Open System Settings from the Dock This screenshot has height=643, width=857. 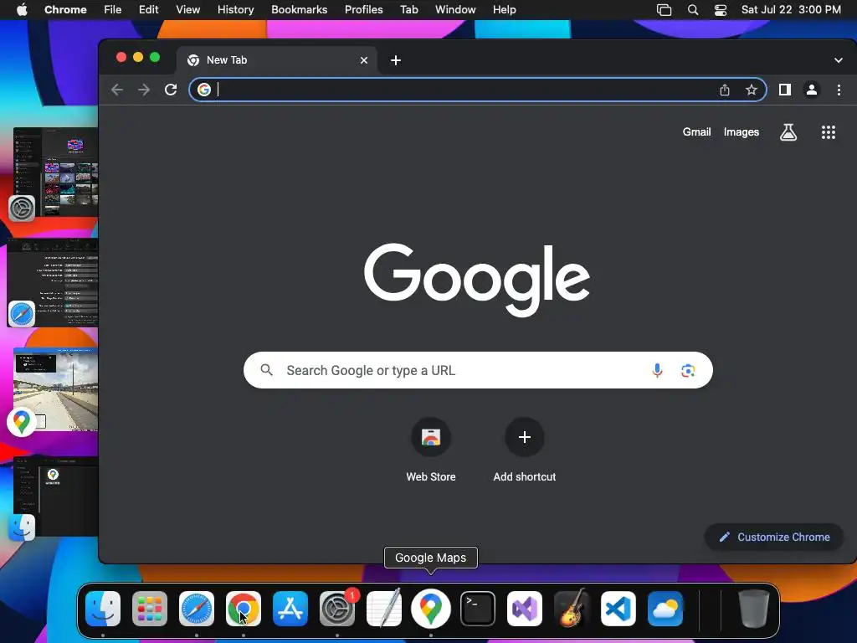click(337, 609)
